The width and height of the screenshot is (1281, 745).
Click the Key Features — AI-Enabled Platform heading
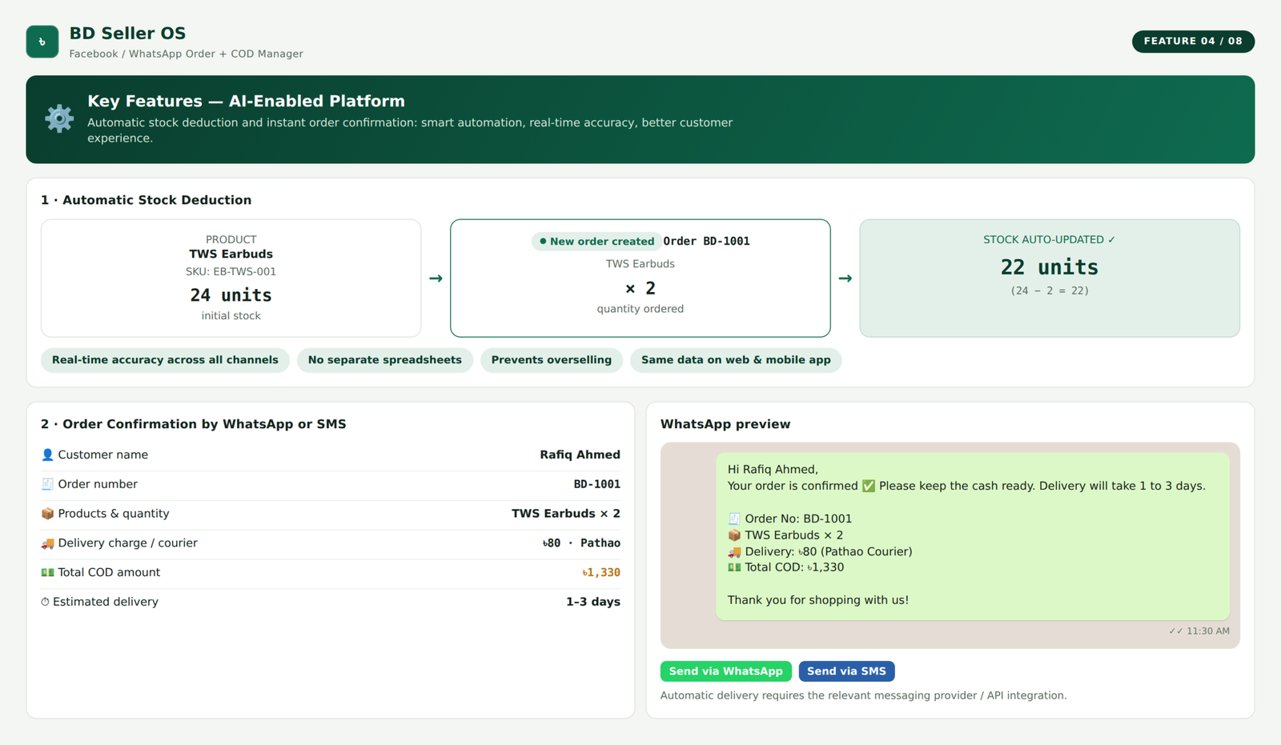[246, 101]
